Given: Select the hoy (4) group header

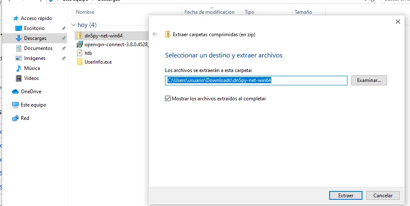Looking at the screenshot, I should tap(87, 25).
